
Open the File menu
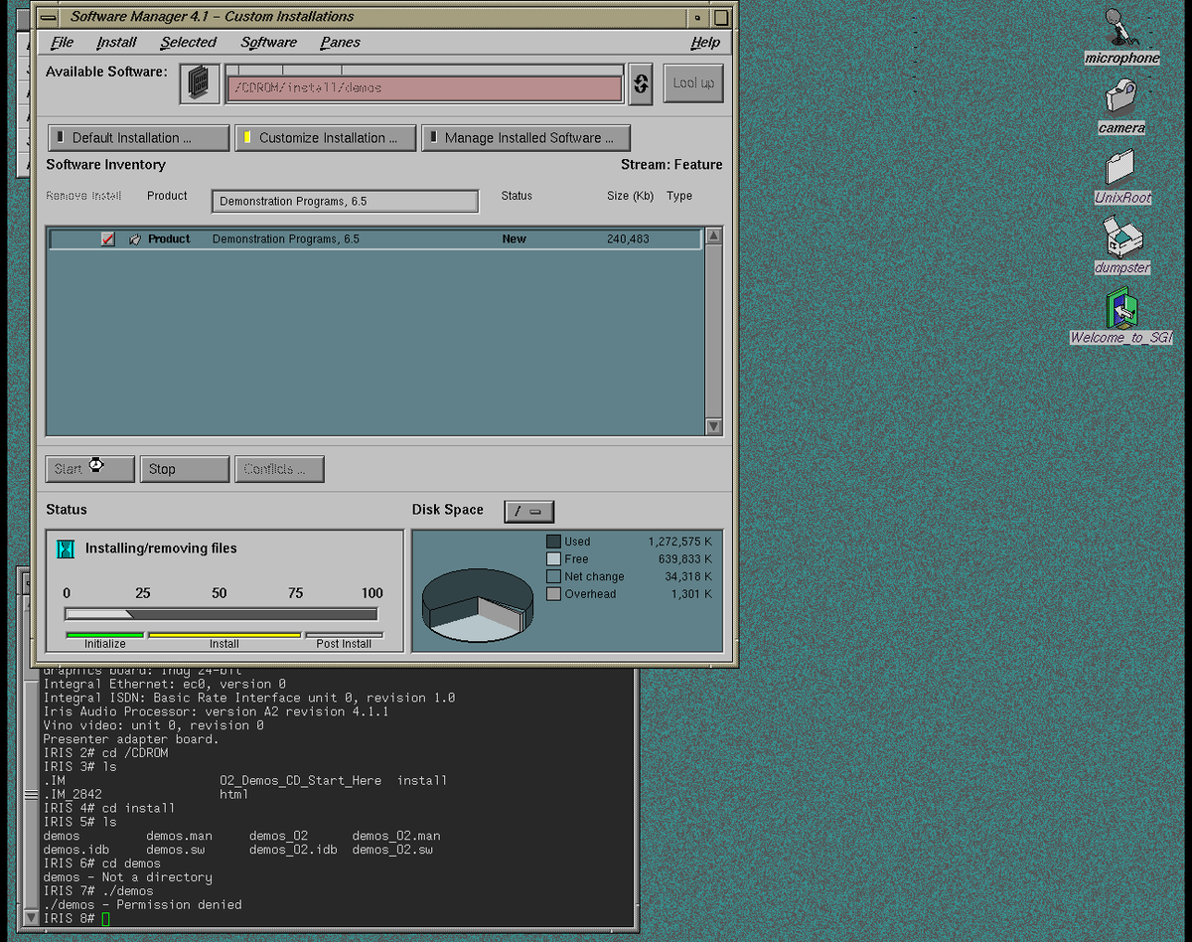62,43
